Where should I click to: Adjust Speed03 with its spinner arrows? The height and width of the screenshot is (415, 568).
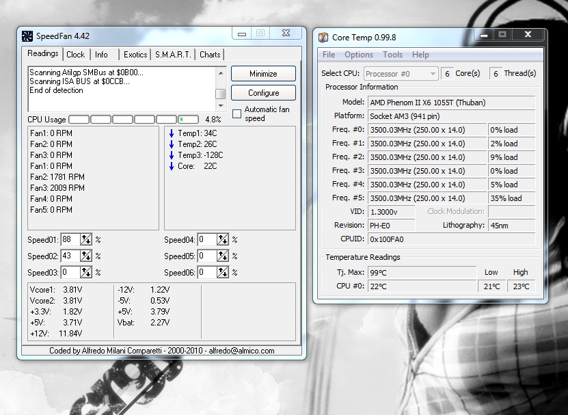(86, 272)
